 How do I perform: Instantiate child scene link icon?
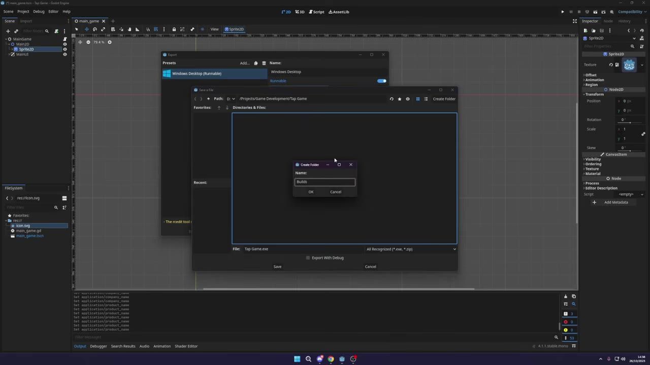coord(16,31)
